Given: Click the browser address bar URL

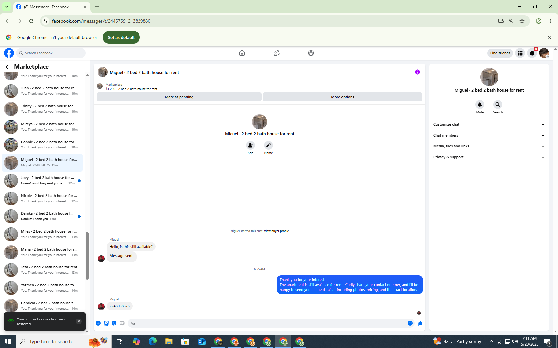Looking at the screenshot, I should [x=101, y=21].
